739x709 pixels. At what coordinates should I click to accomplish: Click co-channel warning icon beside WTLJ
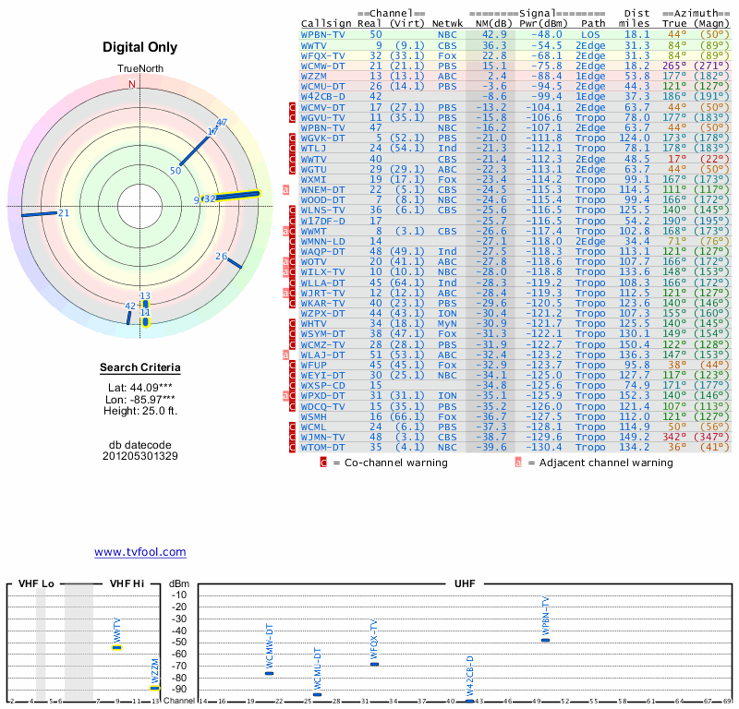[293, 148]
